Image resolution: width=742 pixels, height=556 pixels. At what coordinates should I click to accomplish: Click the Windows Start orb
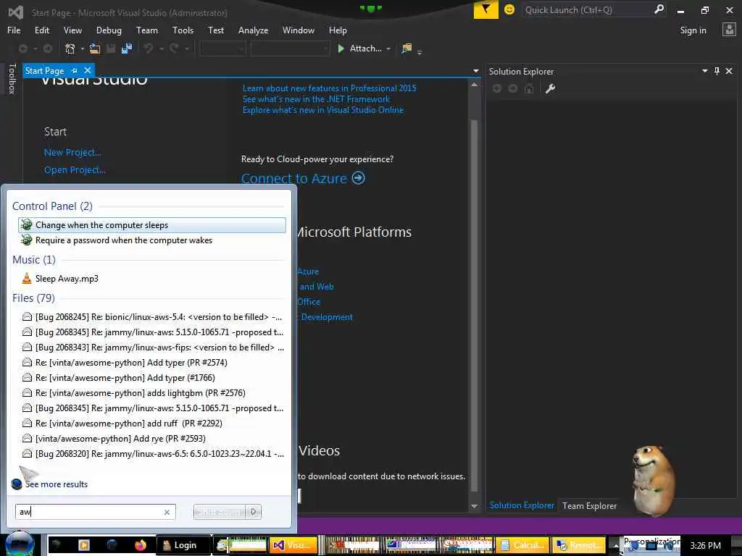[x=20, y=544]
